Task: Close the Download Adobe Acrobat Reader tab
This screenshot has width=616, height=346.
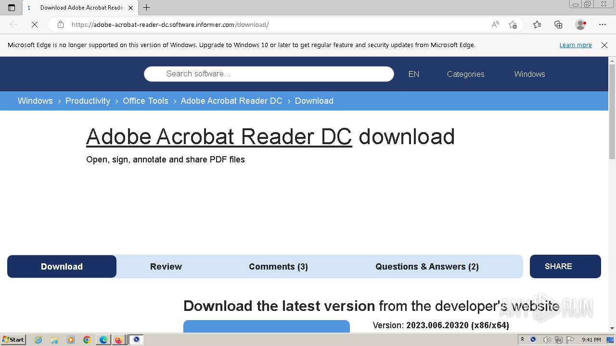Action: pyautogui.click(x=130, y=8)
